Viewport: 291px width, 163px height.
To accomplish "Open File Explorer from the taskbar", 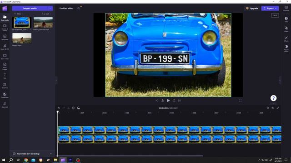I will (55, 160).
